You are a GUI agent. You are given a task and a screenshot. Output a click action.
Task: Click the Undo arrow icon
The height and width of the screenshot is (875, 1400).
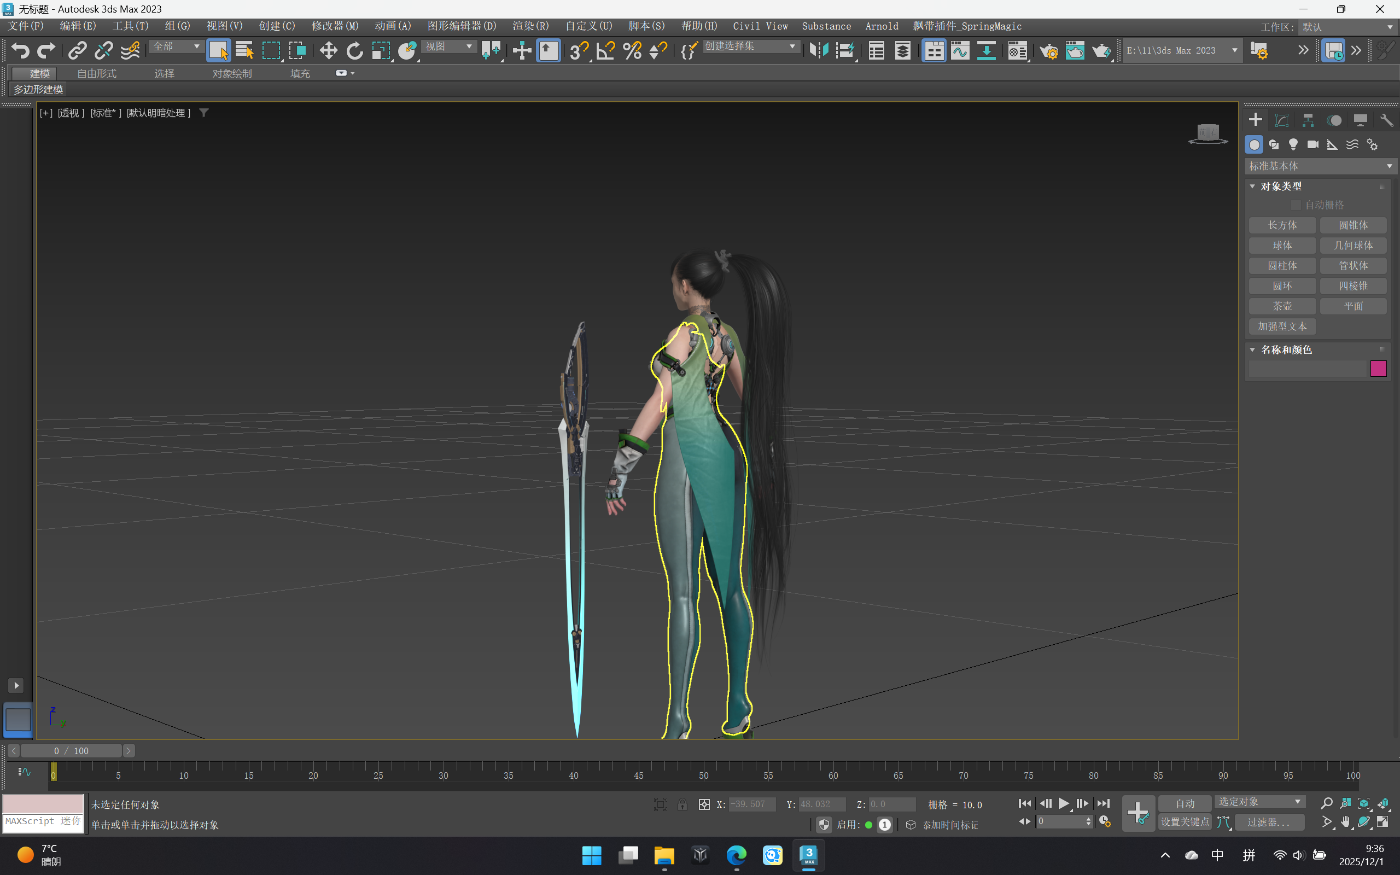pos(20,50)
